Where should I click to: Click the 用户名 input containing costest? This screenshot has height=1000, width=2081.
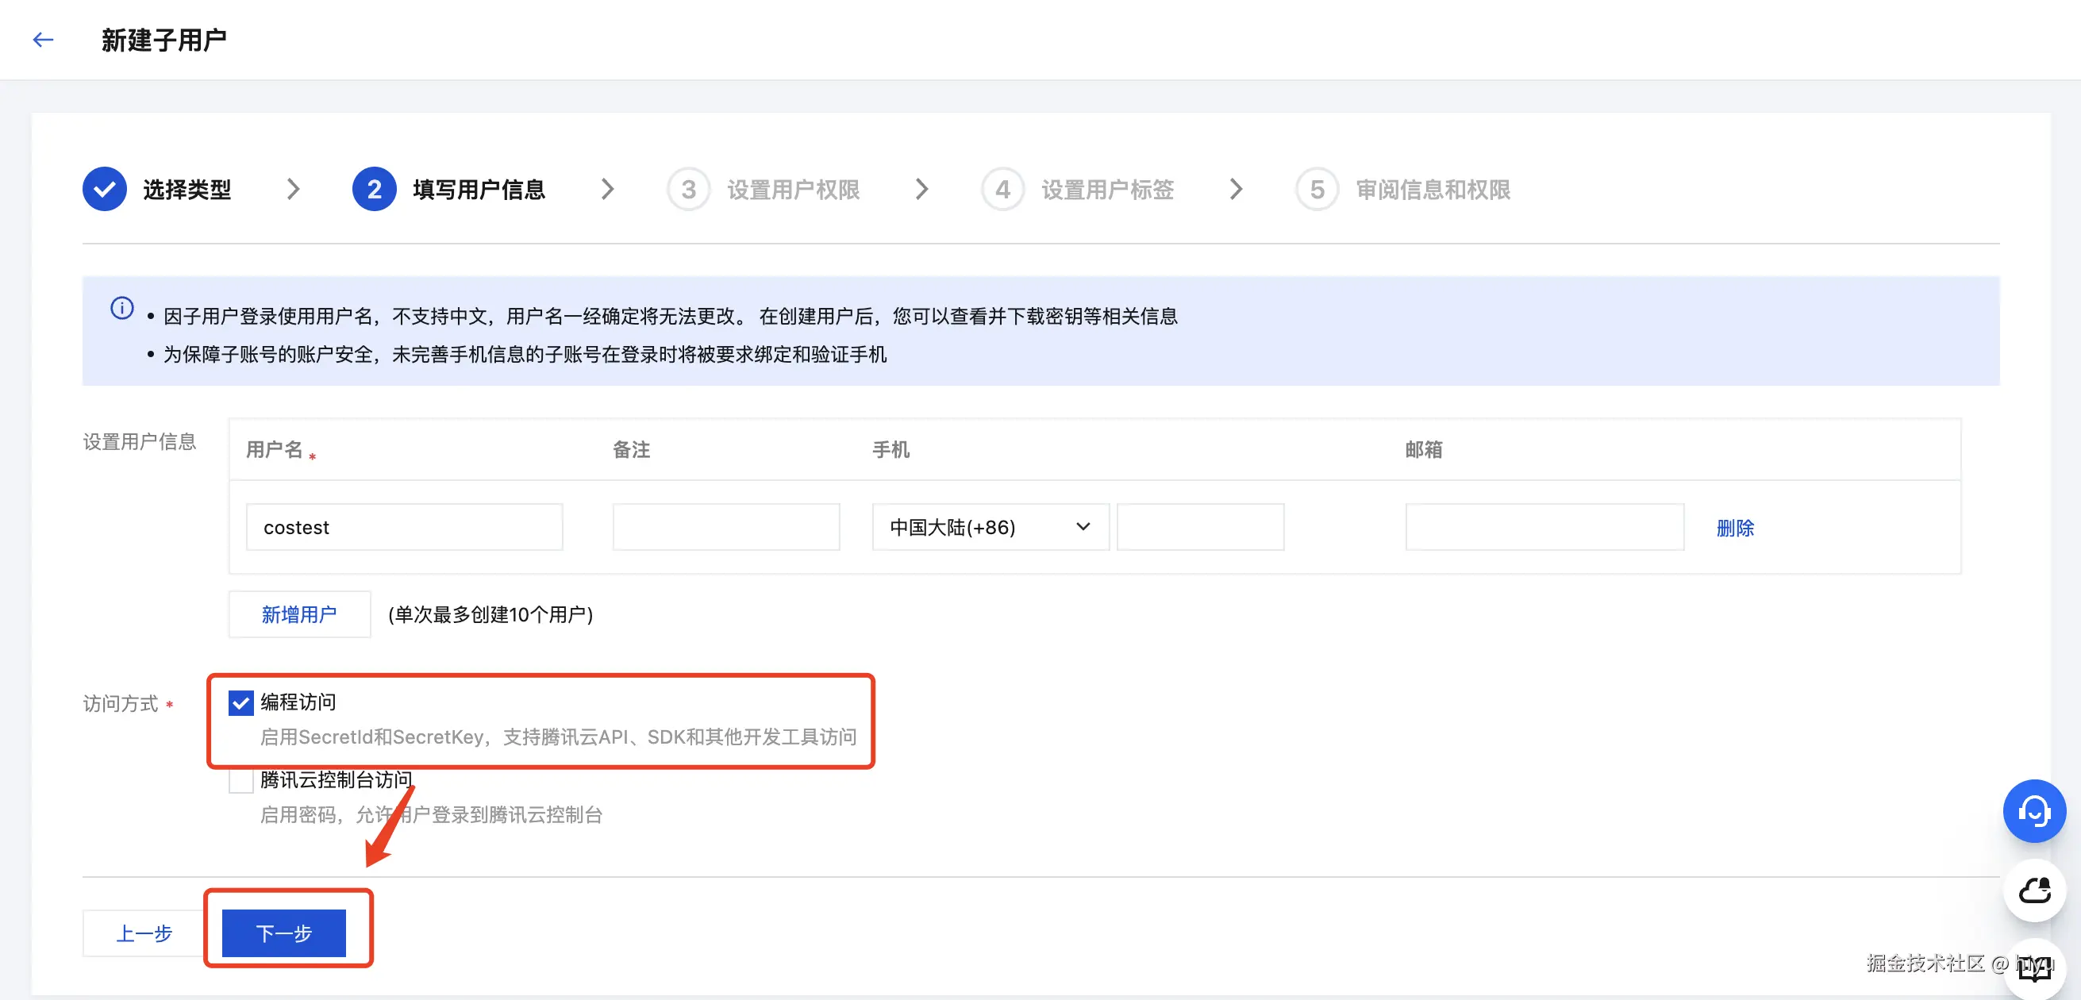point(404,527)
